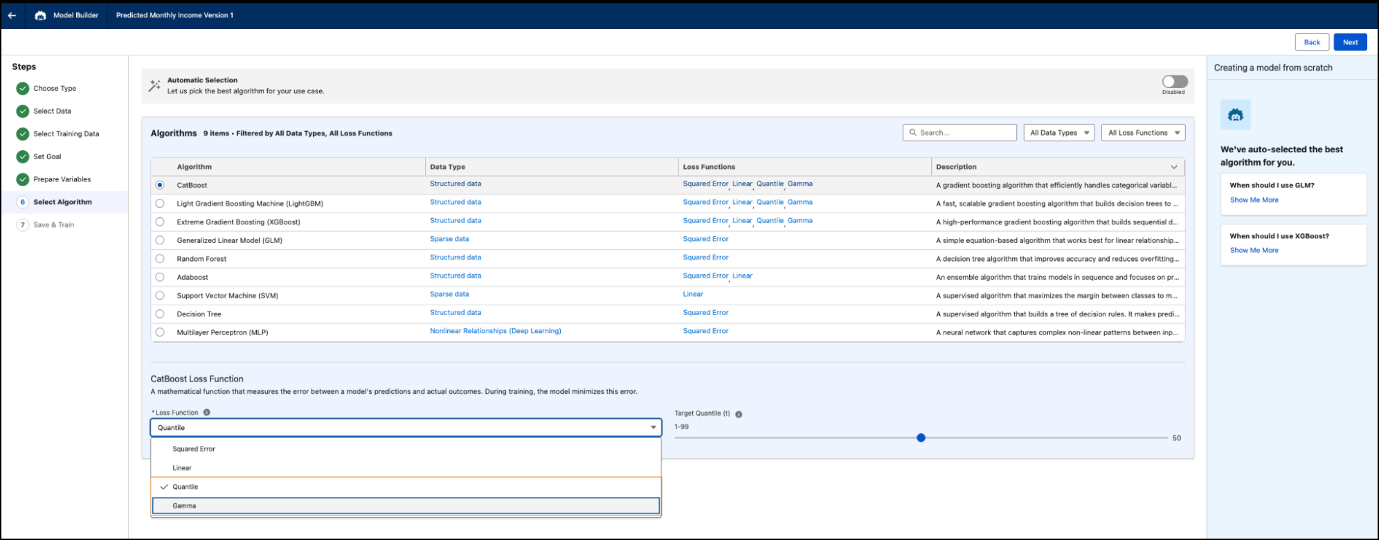Click the Next button

1350,42
